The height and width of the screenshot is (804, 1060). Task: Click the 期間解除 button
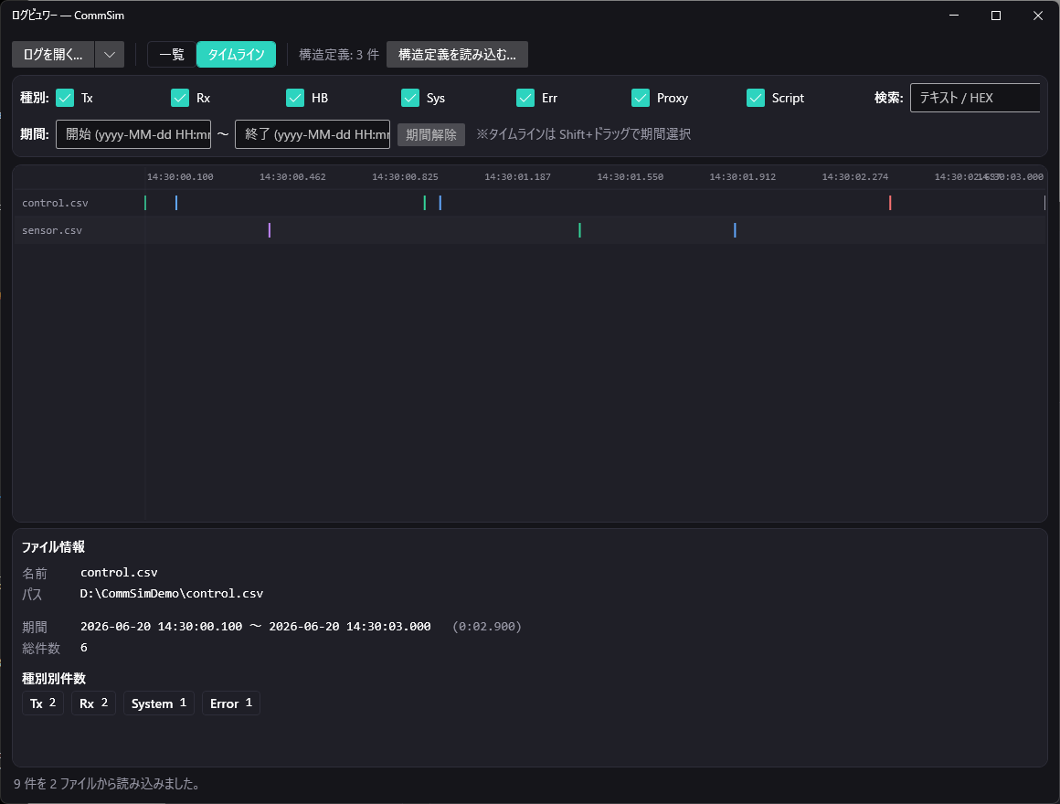point(431,134)
